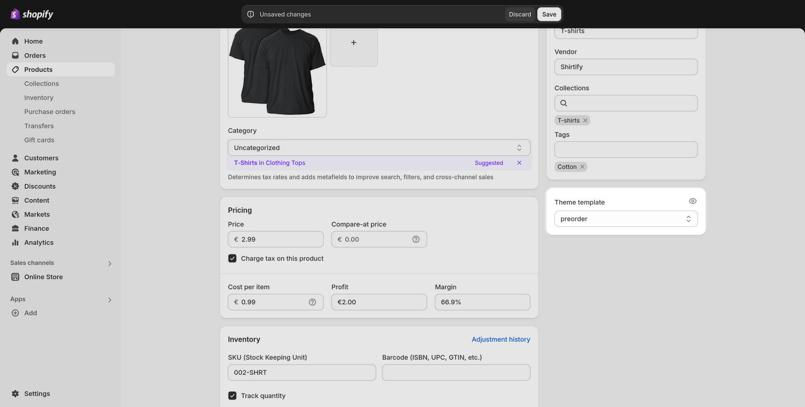
Task: Click the Compare-at price help icon
Action: click(416, 239)
